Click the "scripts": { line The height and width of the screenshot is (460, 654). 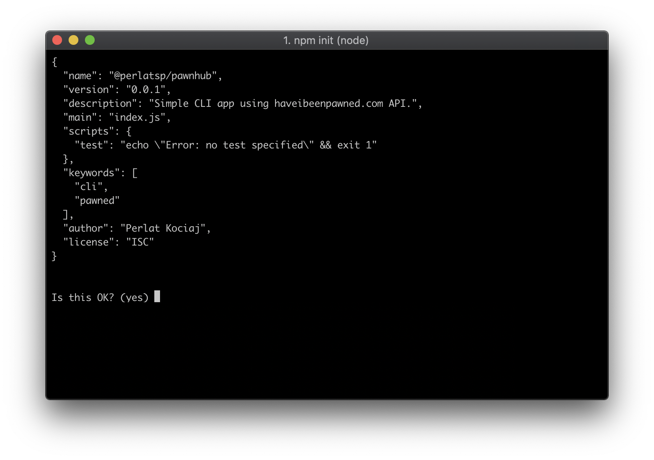pyautogui.click(x=97, y=131)
